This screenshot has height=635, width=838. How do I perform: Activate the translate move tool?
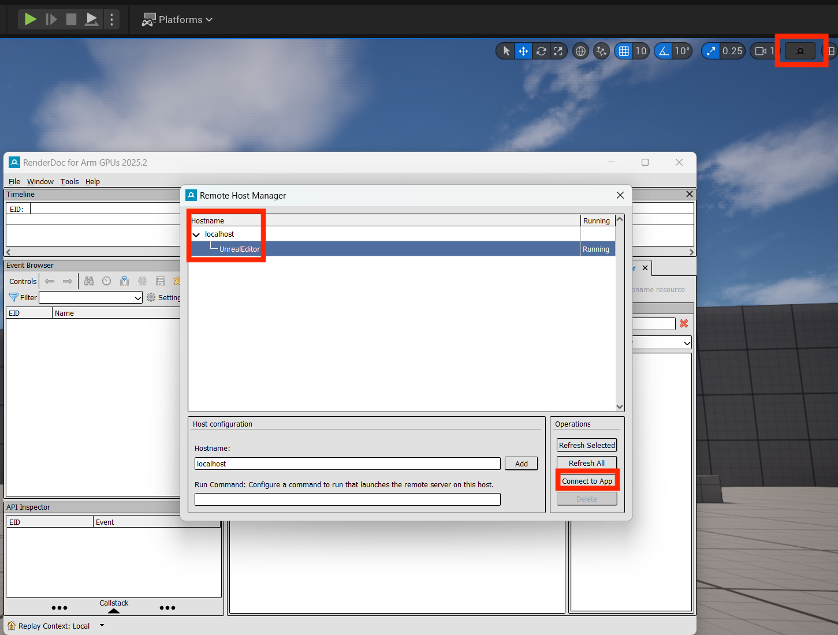tap(523, 51)
